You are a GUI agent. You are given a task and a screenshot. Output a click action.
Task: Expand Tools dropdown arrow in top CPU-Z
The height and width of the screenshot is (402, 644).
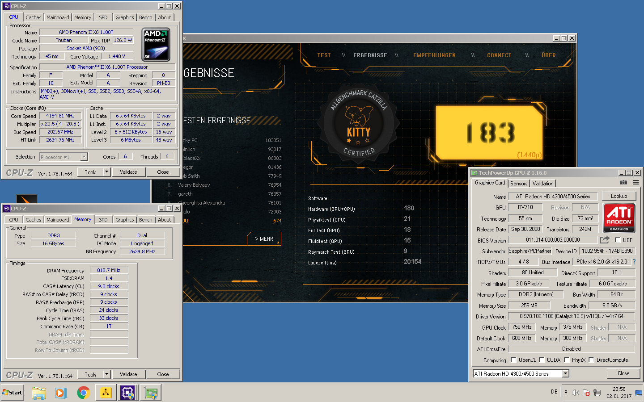click(x=106, y=172)
